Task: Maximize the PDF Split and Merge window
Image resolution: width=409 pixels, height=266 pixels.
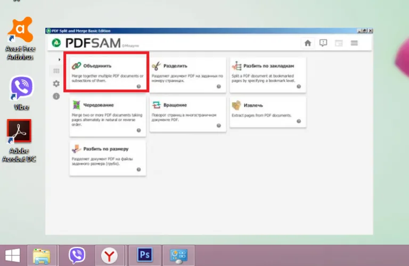Action: click(365, 31)
